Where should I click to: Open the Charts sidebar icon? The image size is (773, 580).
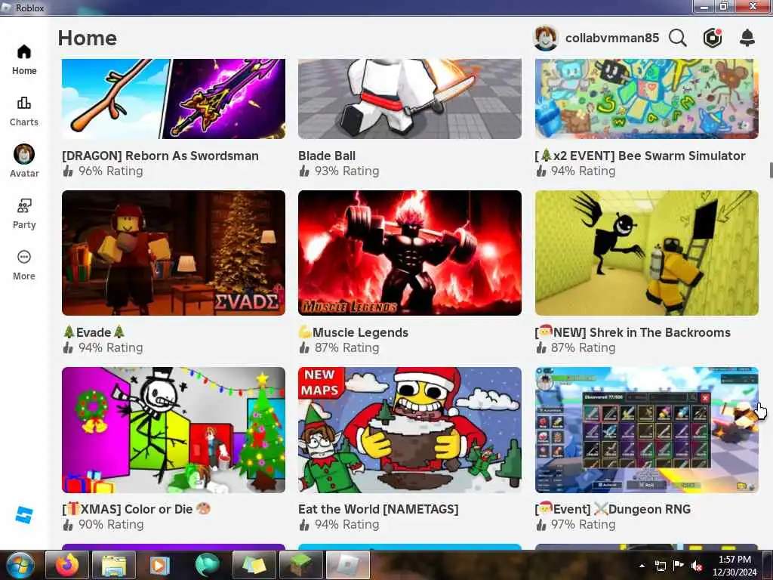23,111
